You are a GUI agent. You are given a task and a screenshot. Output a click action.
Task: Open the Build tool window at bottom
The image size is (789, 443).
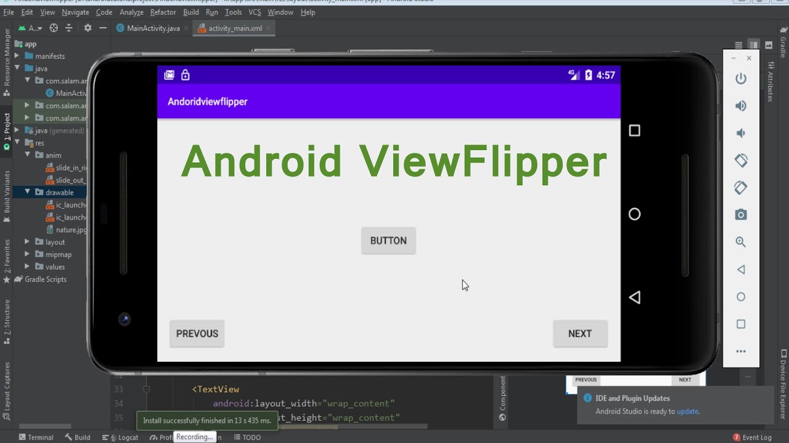click(78, 437)
